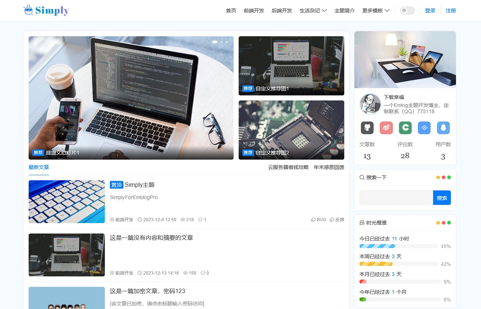Click category grid icon of Simply主题 post

point(112,220)
